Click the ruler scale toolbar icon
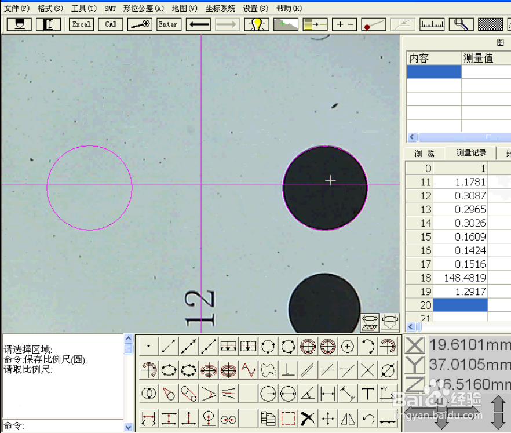The height and width of the screenshot is (433, 511). coord(432,24)
